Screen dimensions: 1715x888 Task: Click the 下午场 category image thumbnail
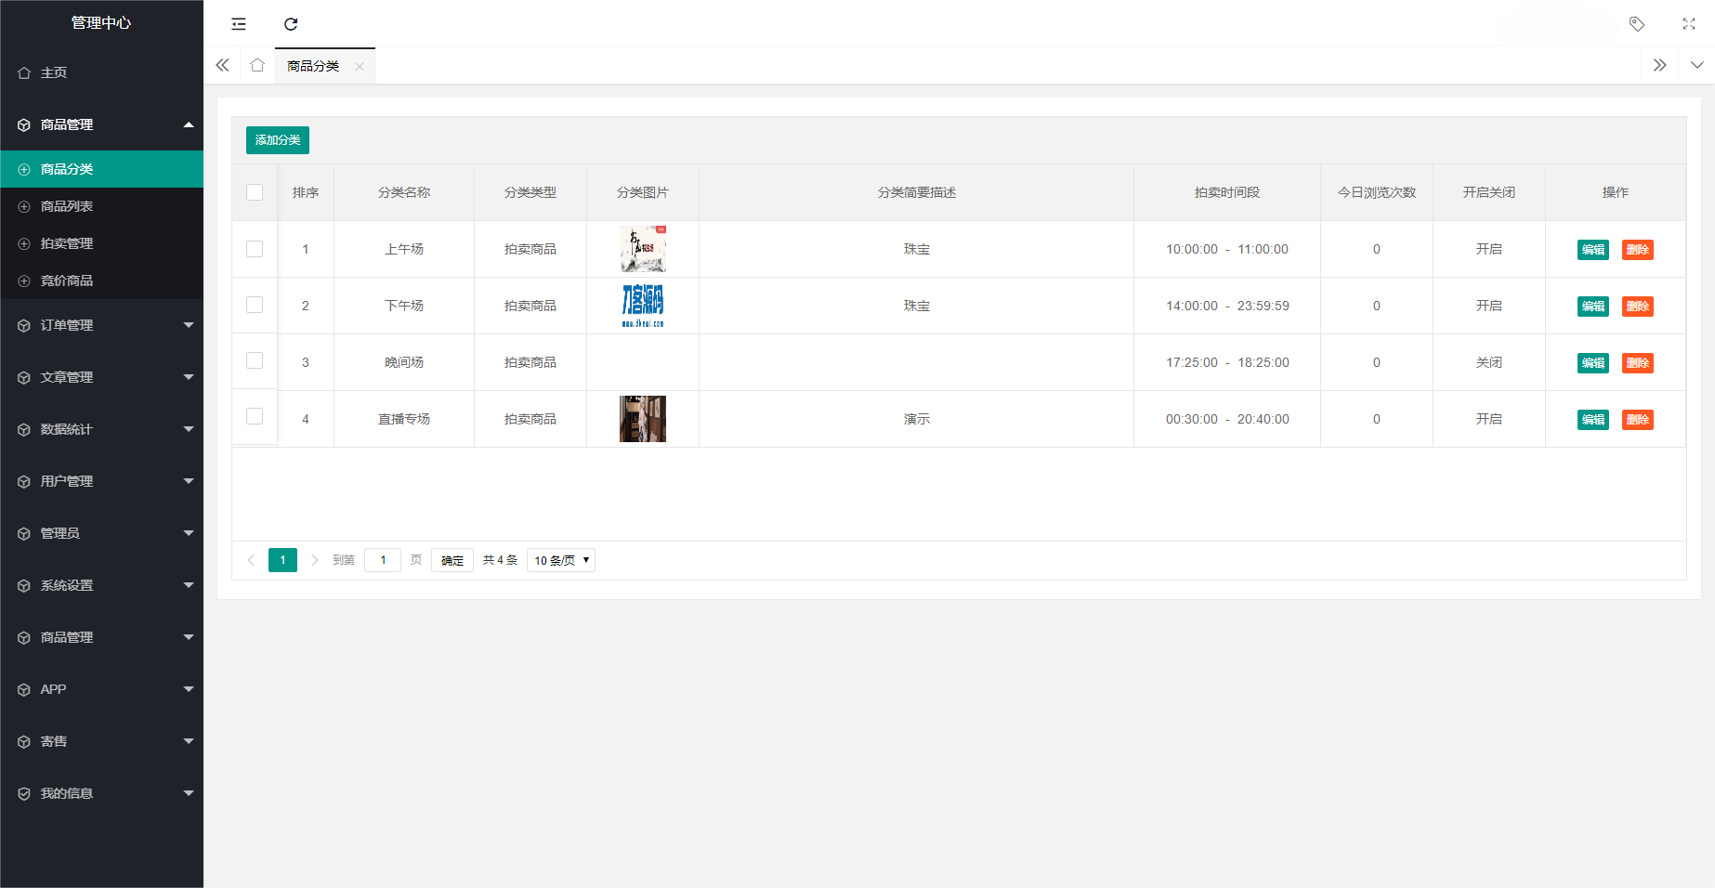pyautogui.click(x=643, y=306)
